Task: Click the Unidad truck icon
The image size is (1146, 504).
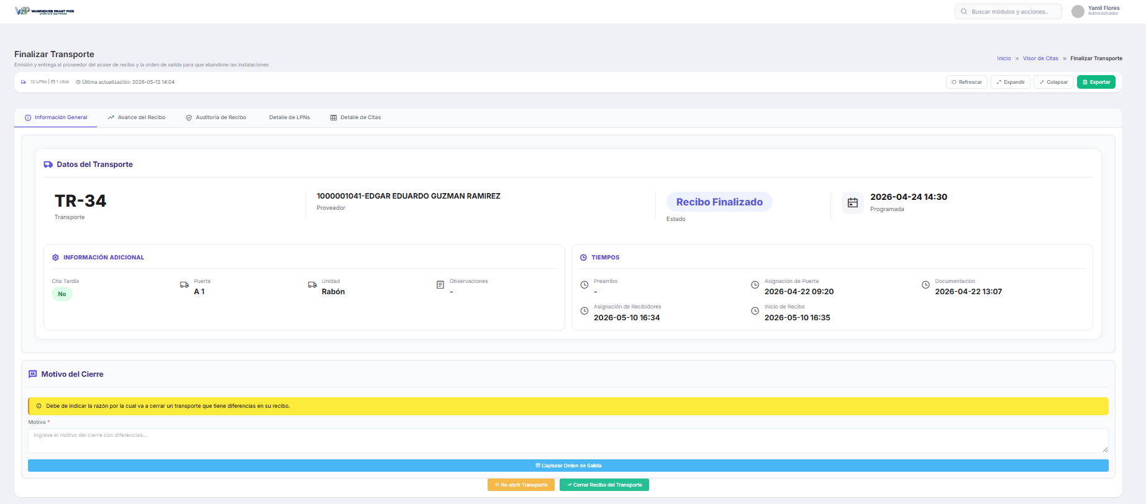Action: pyautogui.click(x=312, y=285)
